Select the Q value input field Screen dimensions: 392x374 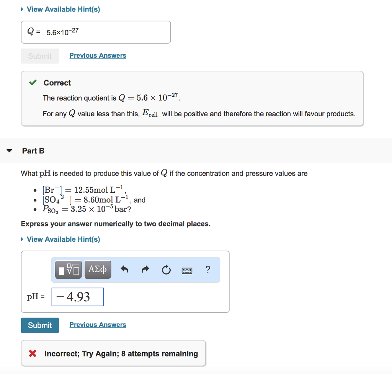[96, 32]
